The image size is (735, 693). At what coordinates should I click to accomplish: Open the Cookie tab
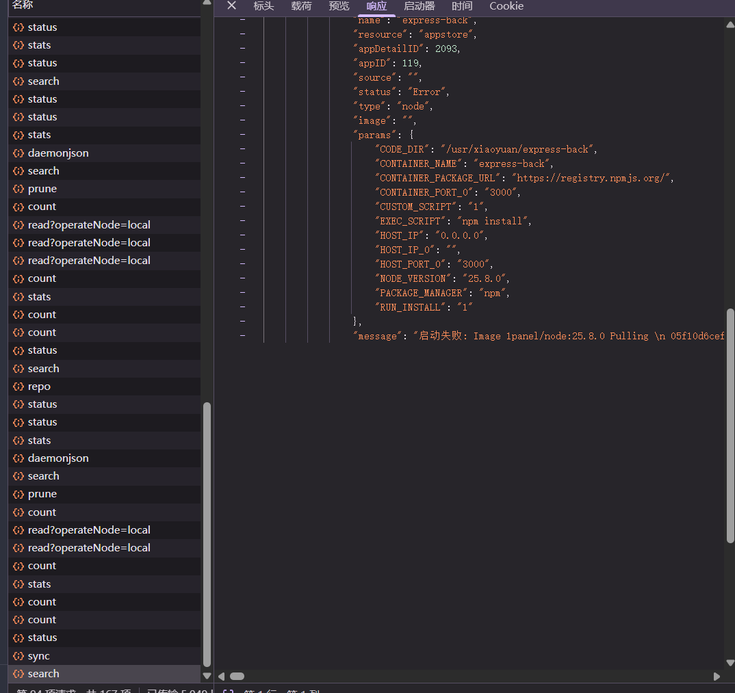[x=506, y=6]
